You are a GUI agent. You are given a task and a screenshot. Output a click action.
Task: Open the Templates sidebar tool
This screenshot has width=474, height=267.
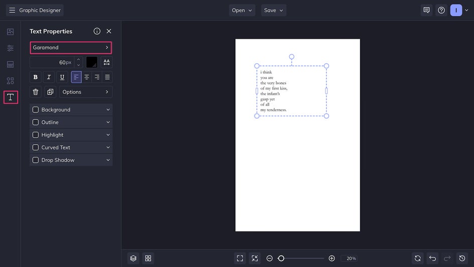click(10, 64)
